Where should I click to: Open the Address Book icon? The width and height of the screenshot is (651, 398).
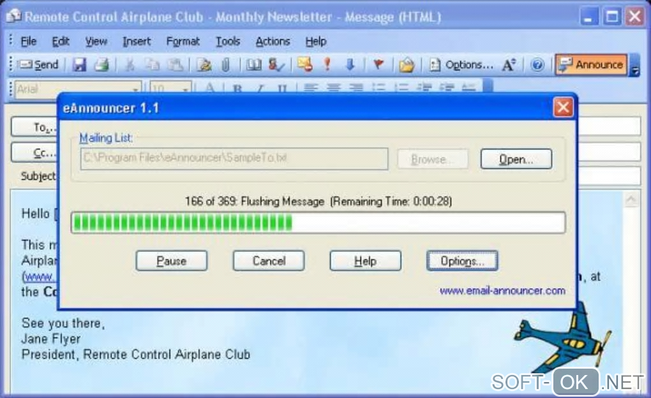coord(253,65)
